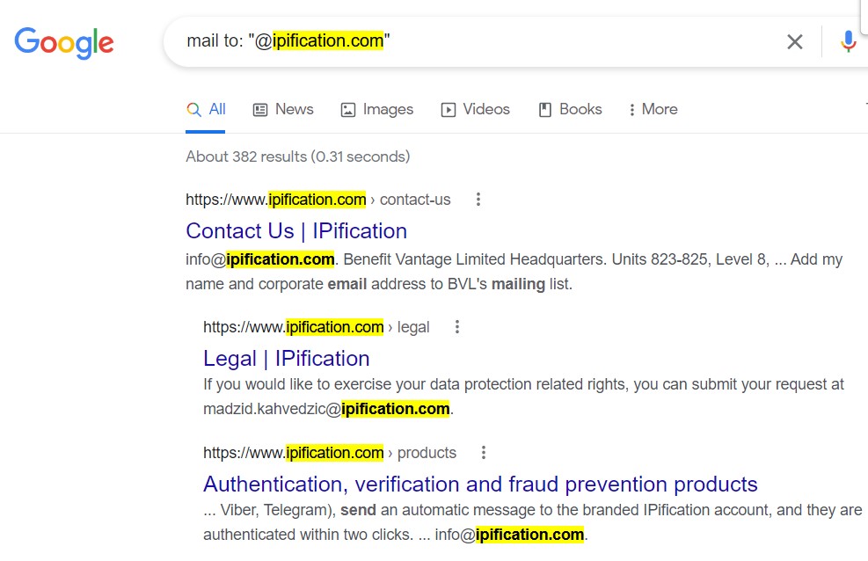
Task: Clear the search query with the X icon
Action: (795, 41)
